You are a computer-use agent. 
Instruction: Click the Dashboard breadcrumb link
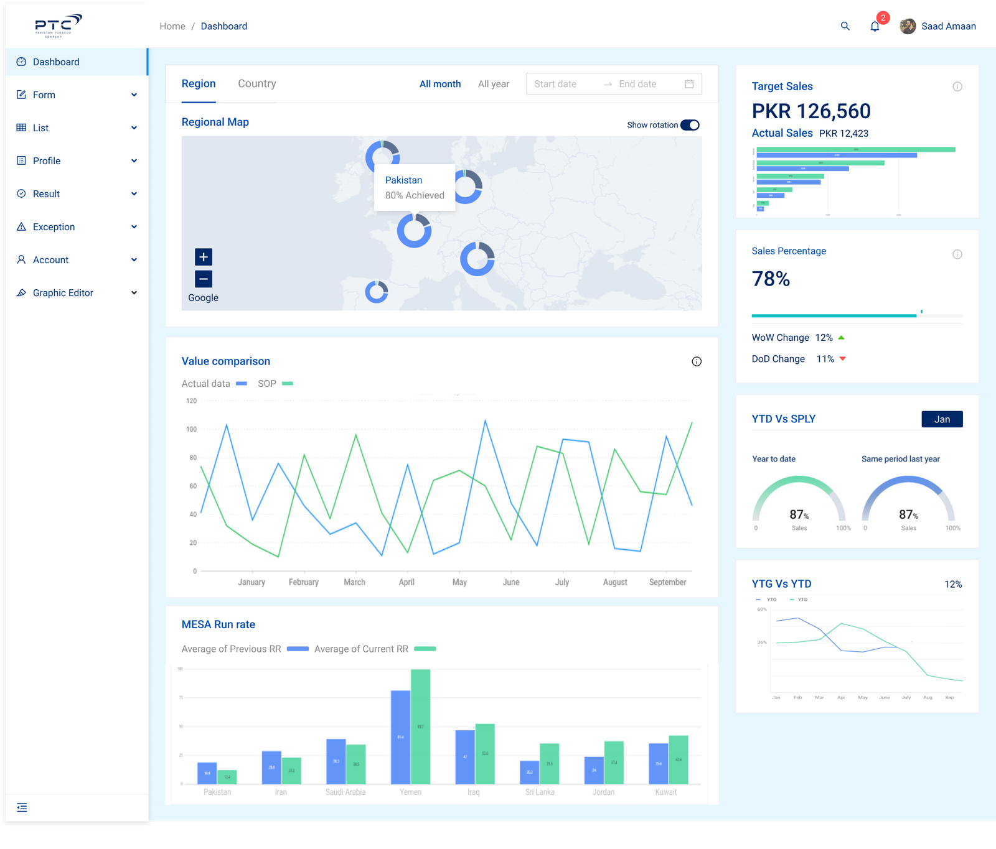point(224,26)
